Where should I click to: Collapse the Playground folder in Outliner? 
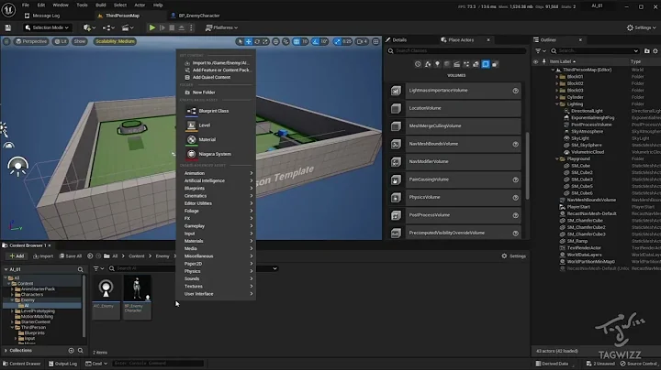coord(557,159)
